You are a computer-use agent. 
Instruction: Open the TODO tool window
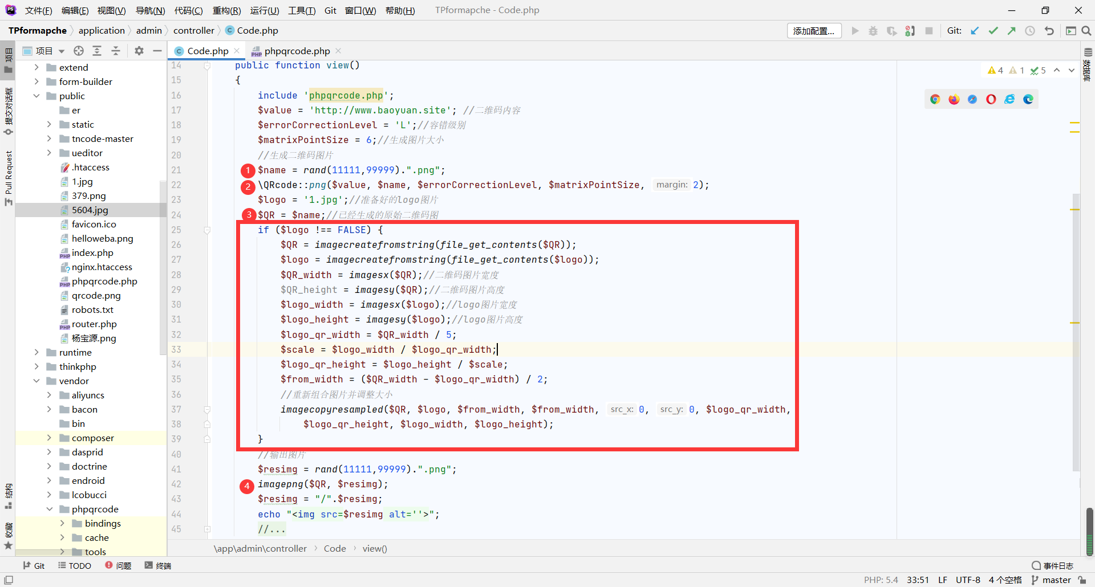(75, 565)
